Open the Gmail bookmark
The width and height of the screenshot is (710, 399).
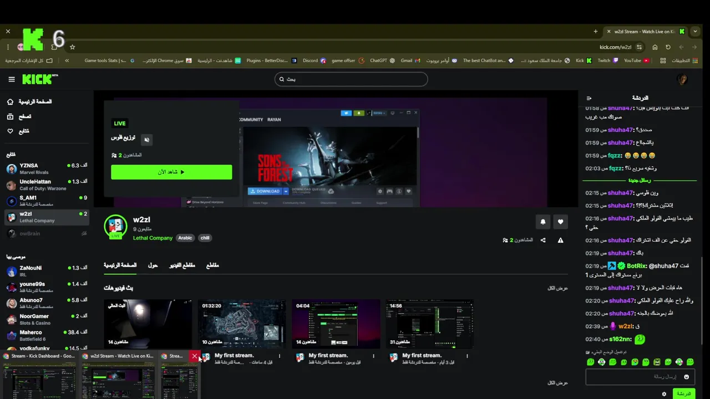pyautogui.click(x=410, y=60)
